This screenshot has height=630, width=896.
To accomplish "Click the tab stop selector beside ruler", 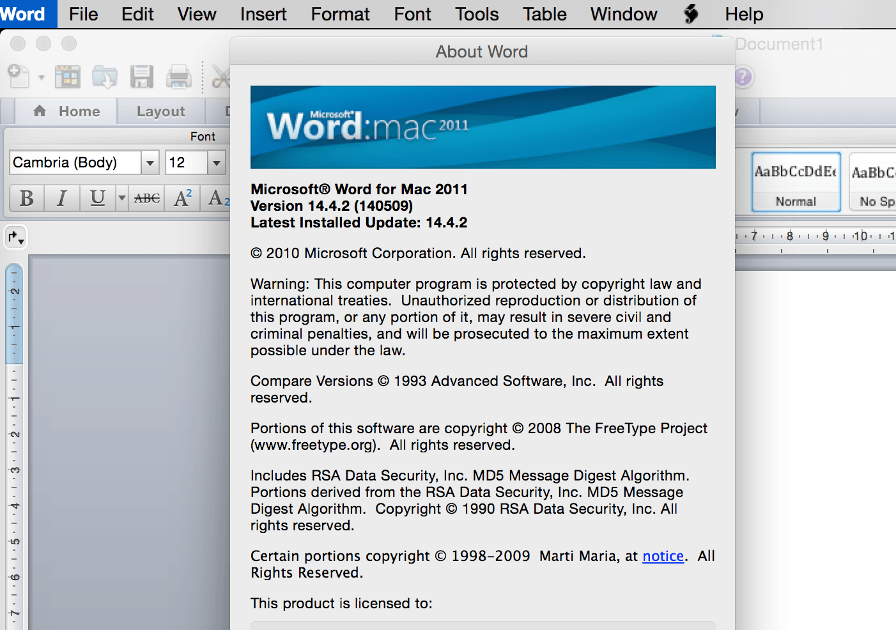I will tap(15, 238).
